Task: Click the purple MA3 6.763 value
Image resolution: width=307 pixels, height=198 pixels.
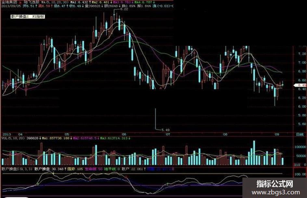Action: coord(122,3)
